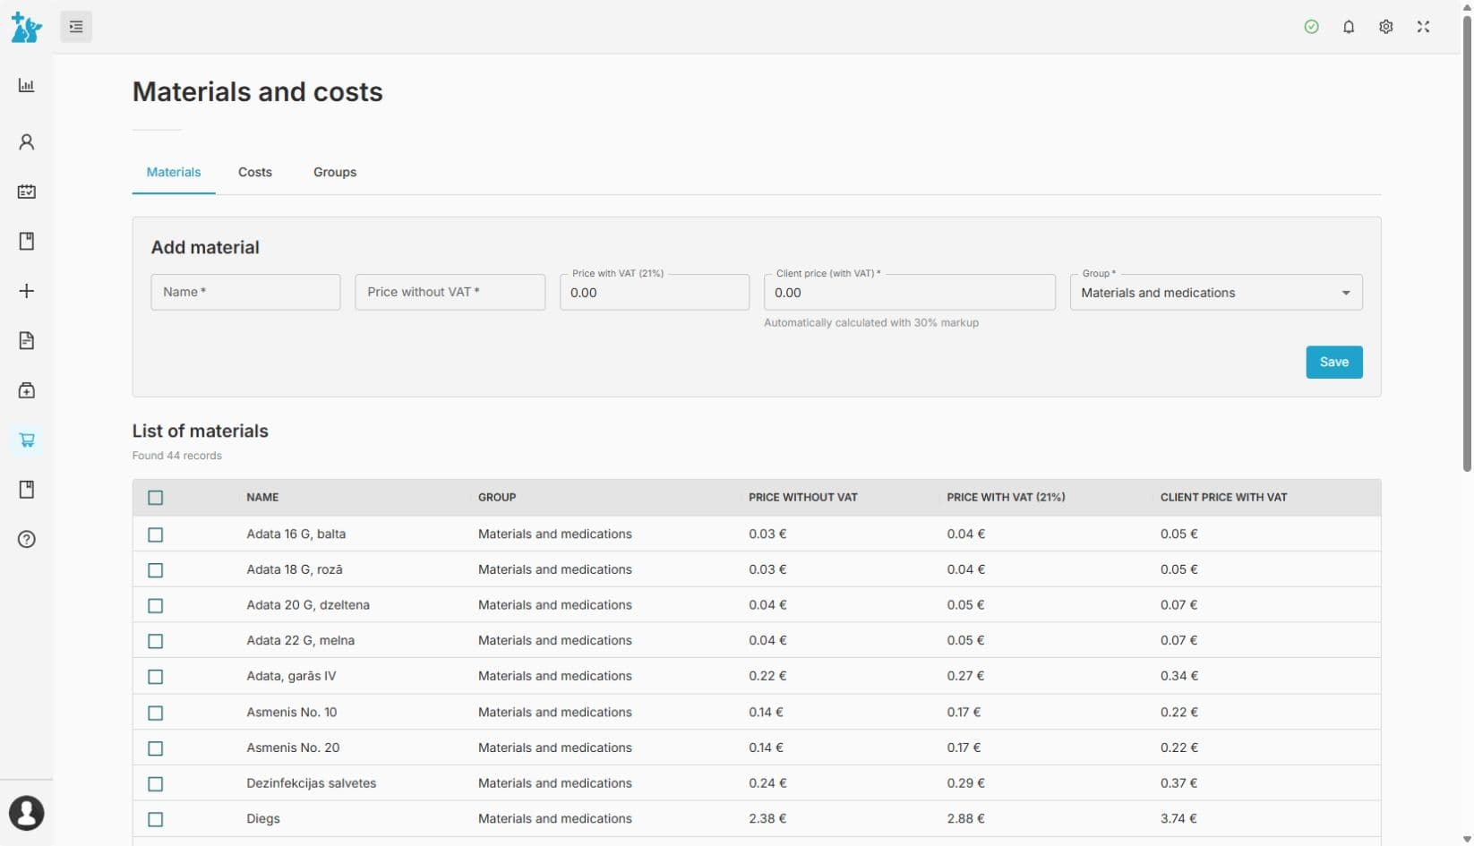This screenshot has width=1474, height=846.
Task: Open the shopping cart icon in sidebar
Action: coord(27,440)
